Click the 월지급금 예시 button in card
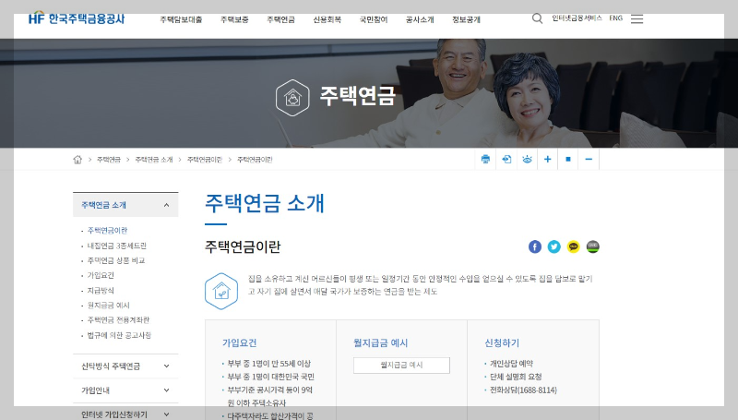738x420 pixels. point(401,365)
